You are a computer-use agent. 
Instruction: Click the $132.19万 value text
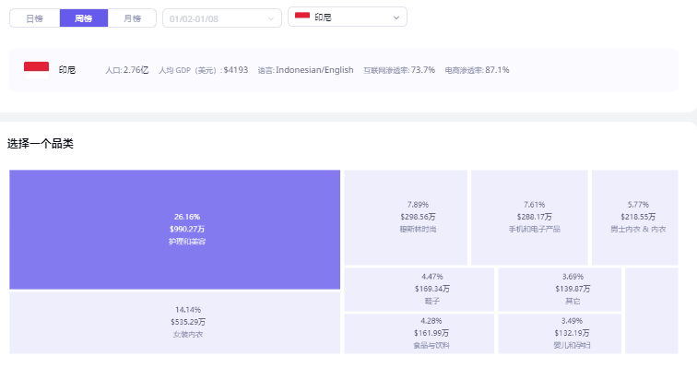(573, 333)
